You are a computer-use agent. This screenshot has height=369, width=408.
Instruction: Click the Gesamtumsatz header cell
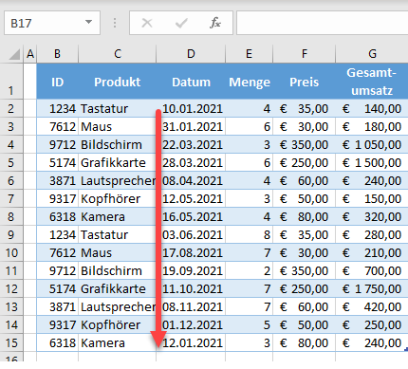tap(372, 82)
